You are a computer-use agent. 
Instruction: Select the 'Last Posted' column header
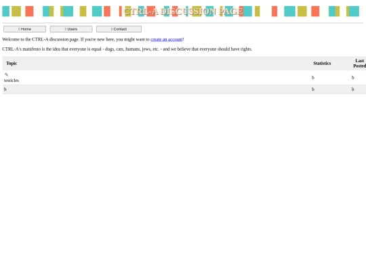coord(359,63)
